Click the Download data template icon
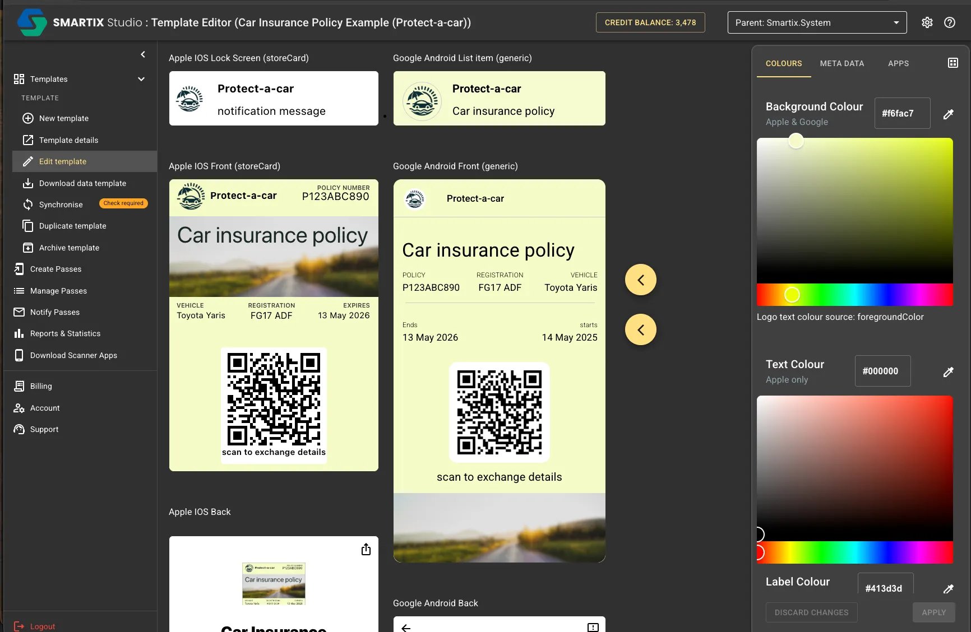 [28, 183]
